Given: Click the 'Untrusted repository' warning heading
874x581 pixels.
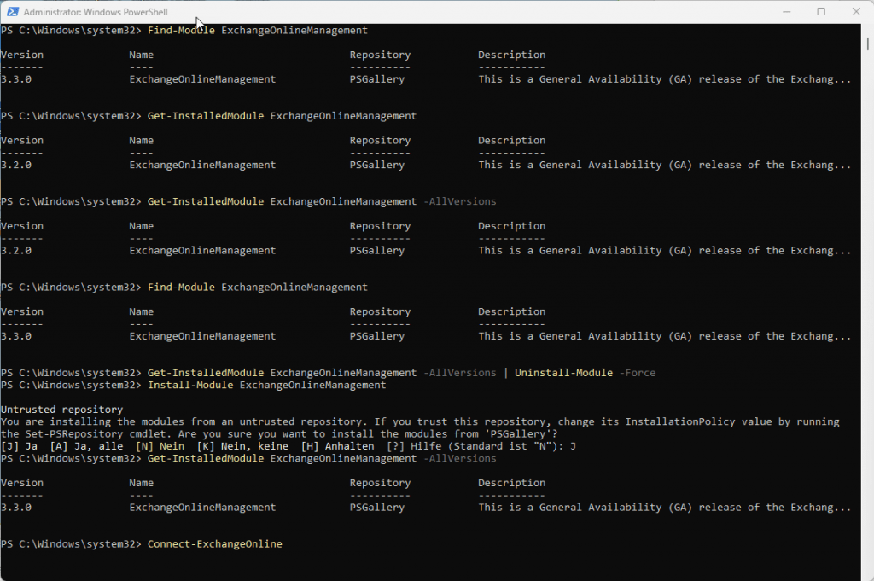Looking at the screenshot, I should point(61,410).
